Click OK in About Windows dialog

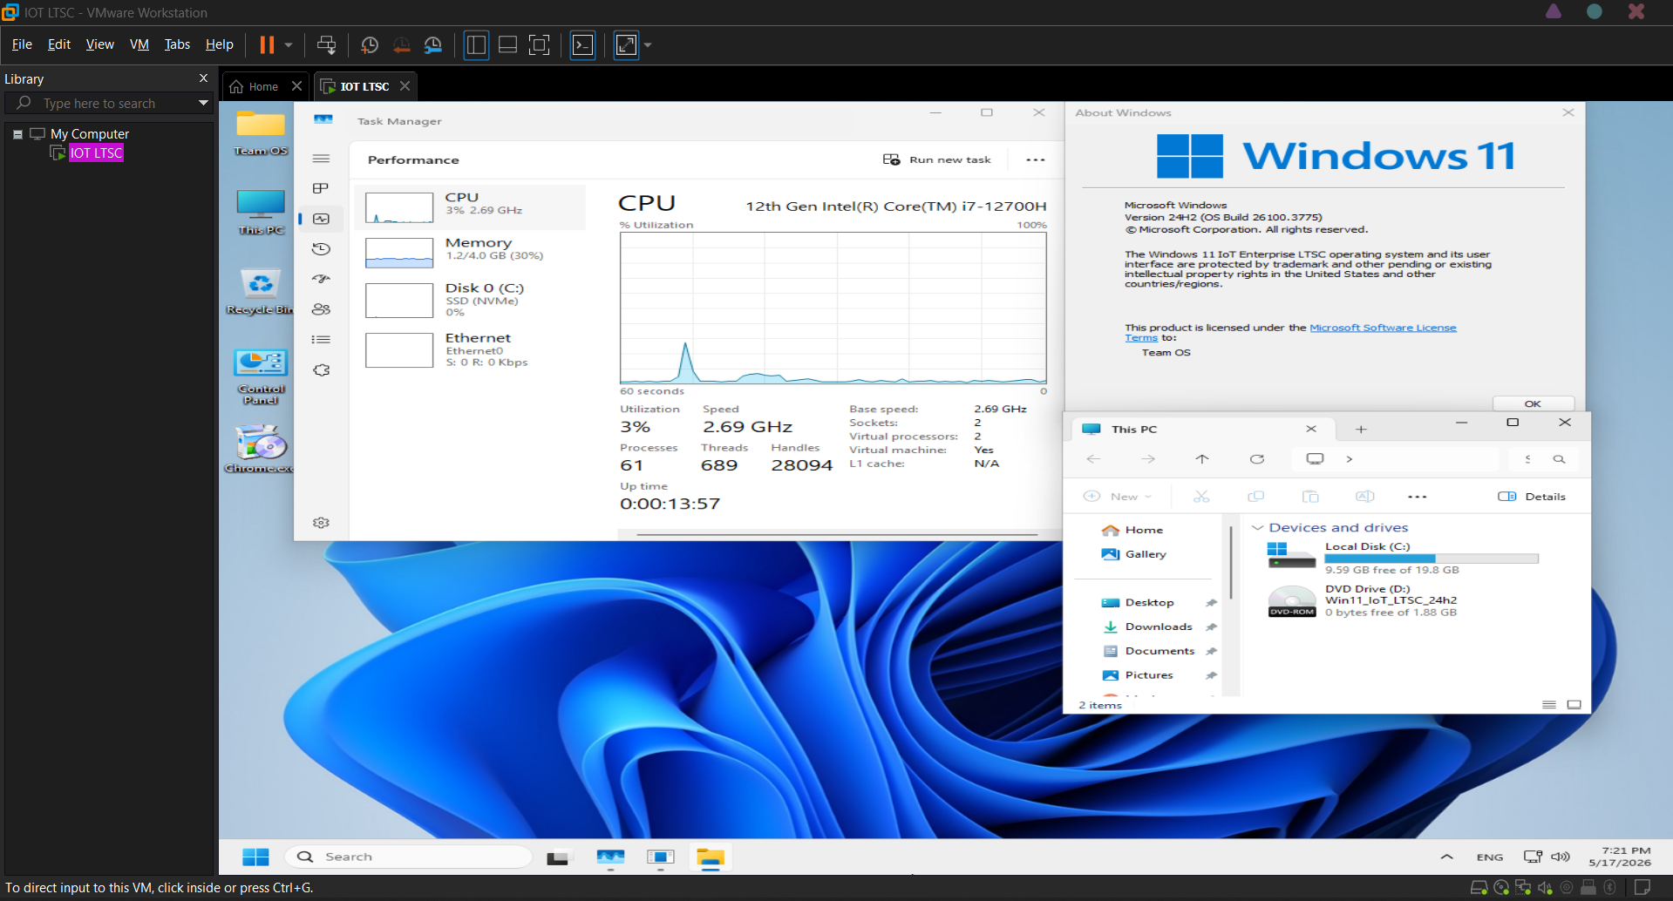(x=1533, y=403)
